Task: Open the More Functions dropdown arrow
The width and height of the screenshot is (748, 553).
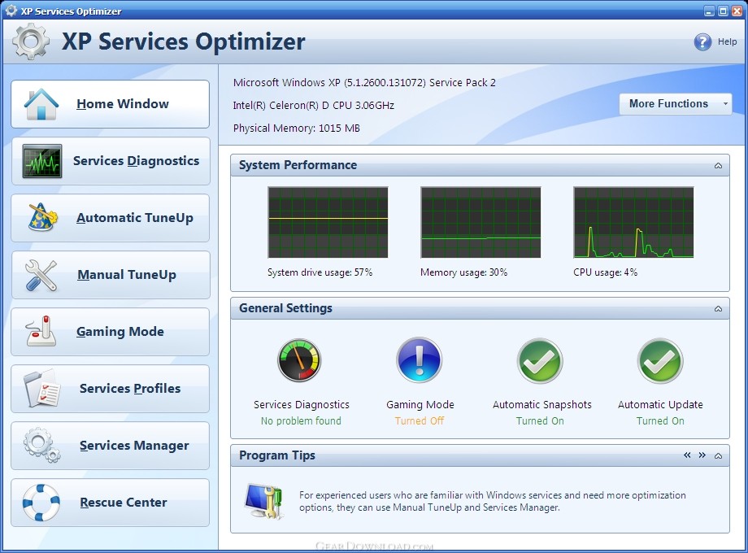Action: 725,103
